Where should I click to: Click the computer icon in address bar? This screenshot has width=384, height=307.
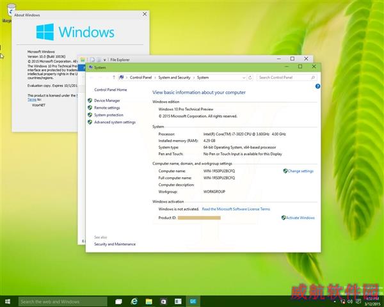pyautogui.click(x=121, y=77)
